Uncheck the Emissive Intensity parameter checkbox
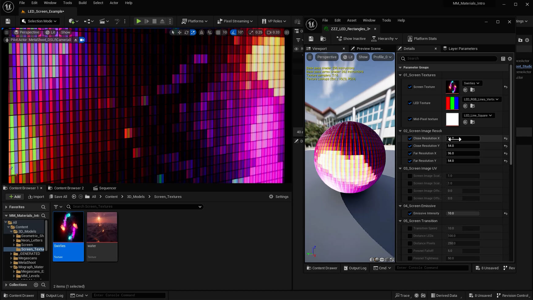 [410, 213]
